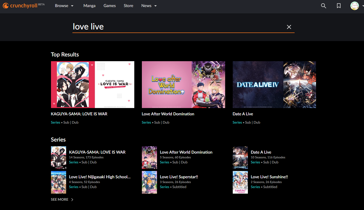
Task: Click SEE MORE under the Series list
Action: [59, 199]
